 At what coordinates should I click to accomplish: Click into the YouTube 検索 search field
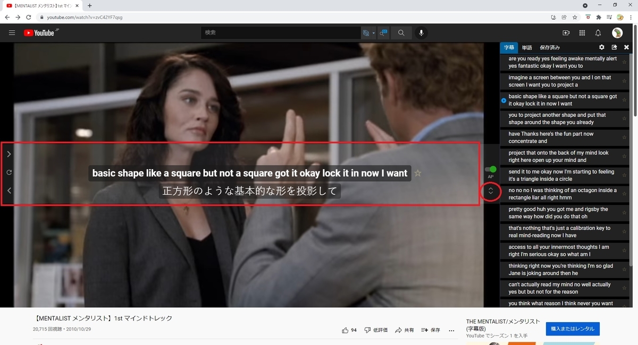(281, 33)
